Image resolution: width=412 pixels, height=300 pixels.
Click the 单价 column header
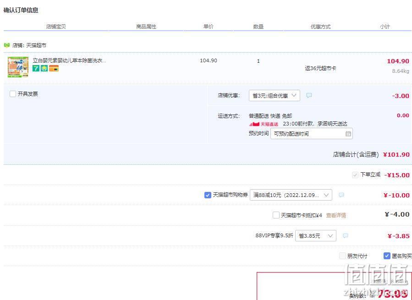click(x=209, y=27)
